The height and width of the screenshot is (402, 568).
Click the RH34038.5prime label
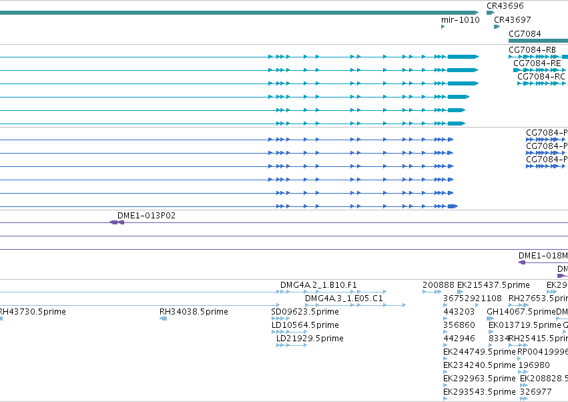[x=194, y=312]
